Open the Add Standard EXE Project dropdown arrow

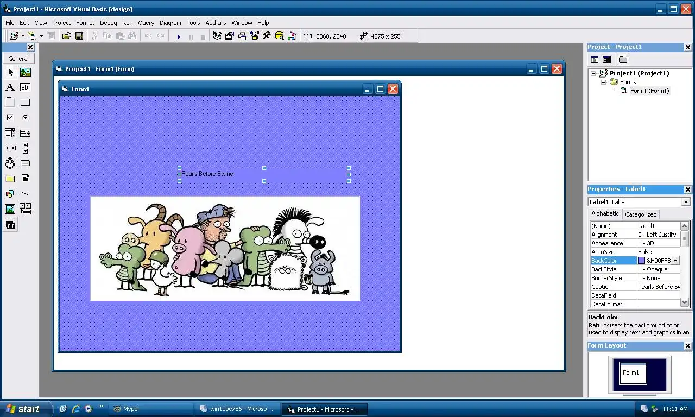pyautogui.click(x=23, y=36)
